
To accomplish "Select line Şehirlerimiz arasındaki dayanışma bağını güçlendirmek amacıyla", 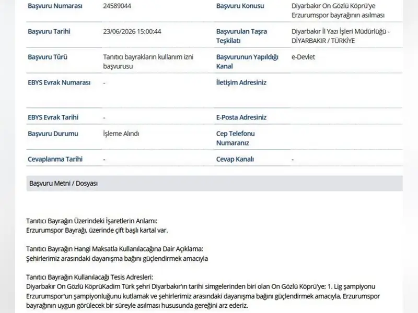I will click(117, 258).
